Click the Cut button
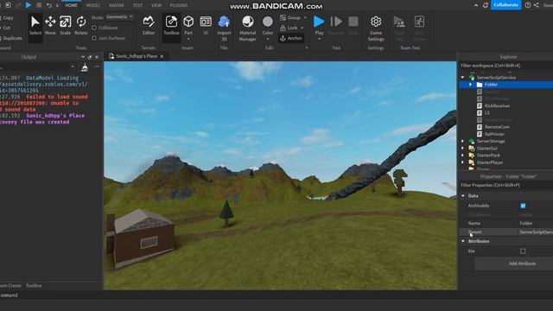The width and height of the screenshot is (553, 311). click(6, 28)
